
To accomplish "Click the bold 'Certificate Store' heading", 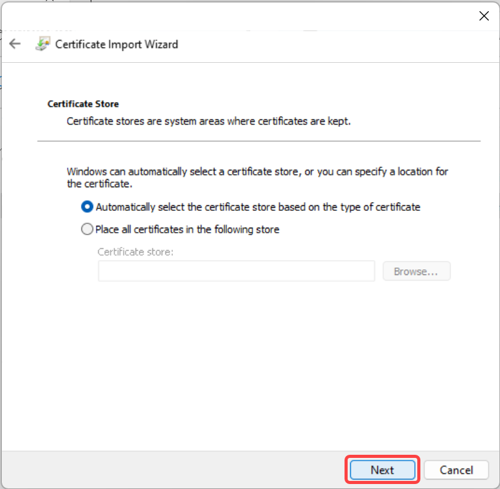I will 83,104.
